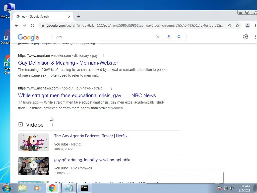257x193 pixels.
Task: Open Google quick settings gear icon
Action: (245, 37)
